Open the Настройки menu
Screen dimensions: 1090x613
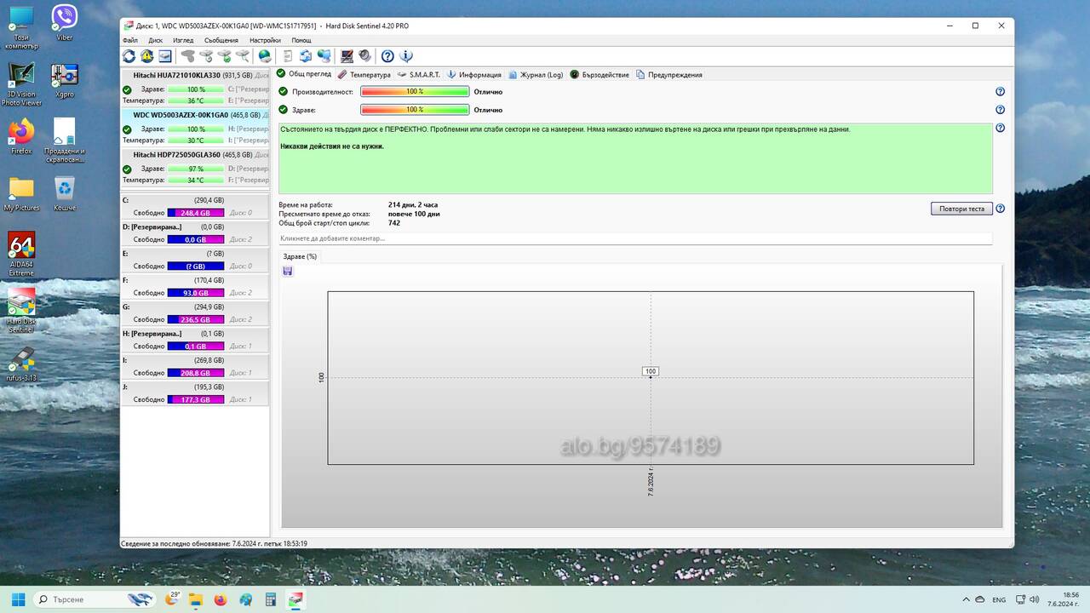pos(266,40)
